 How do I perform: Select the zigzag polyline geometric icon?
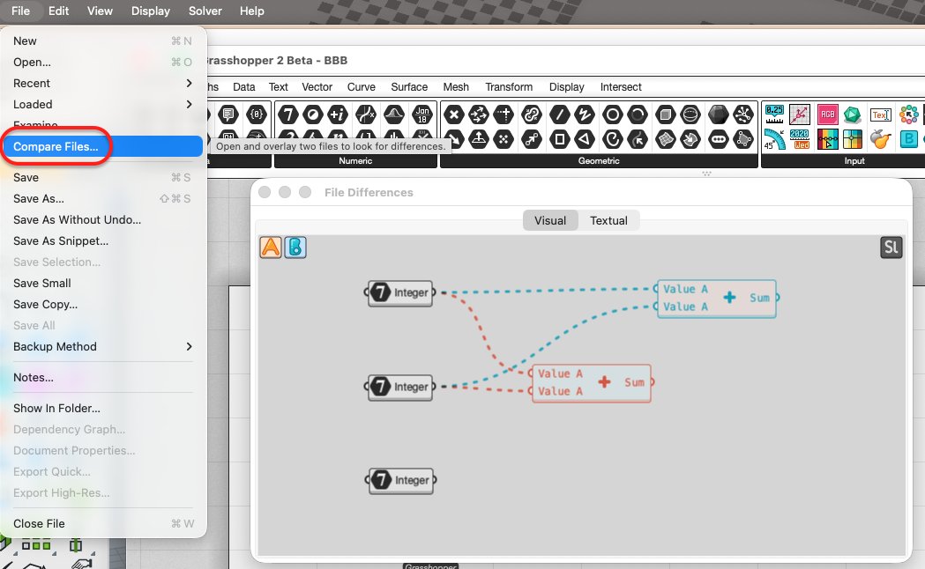point(585,115)
